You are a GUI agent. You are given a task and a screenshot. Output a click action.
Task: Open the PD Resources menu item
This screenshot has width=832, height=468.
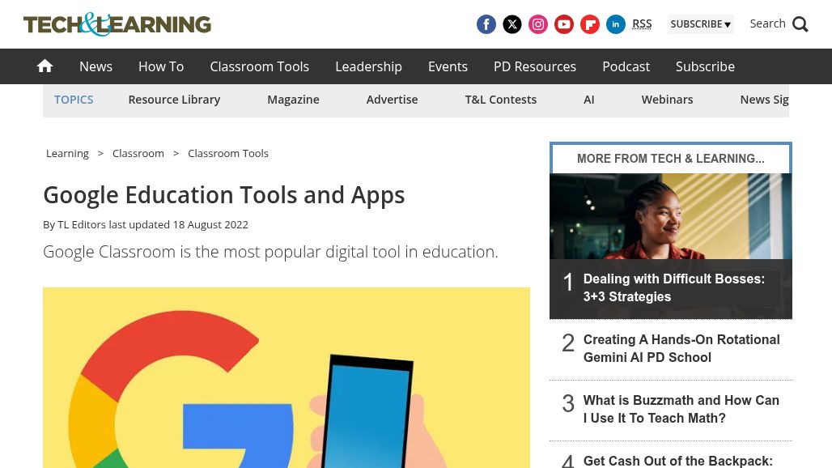click(x=535, y=66)
